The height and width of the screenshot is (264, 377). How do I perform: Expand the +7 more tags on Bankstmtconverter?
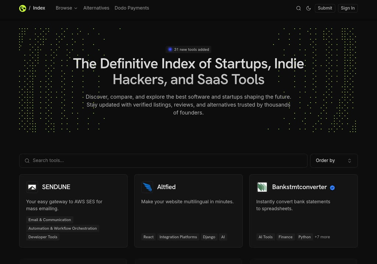point(322,237)
